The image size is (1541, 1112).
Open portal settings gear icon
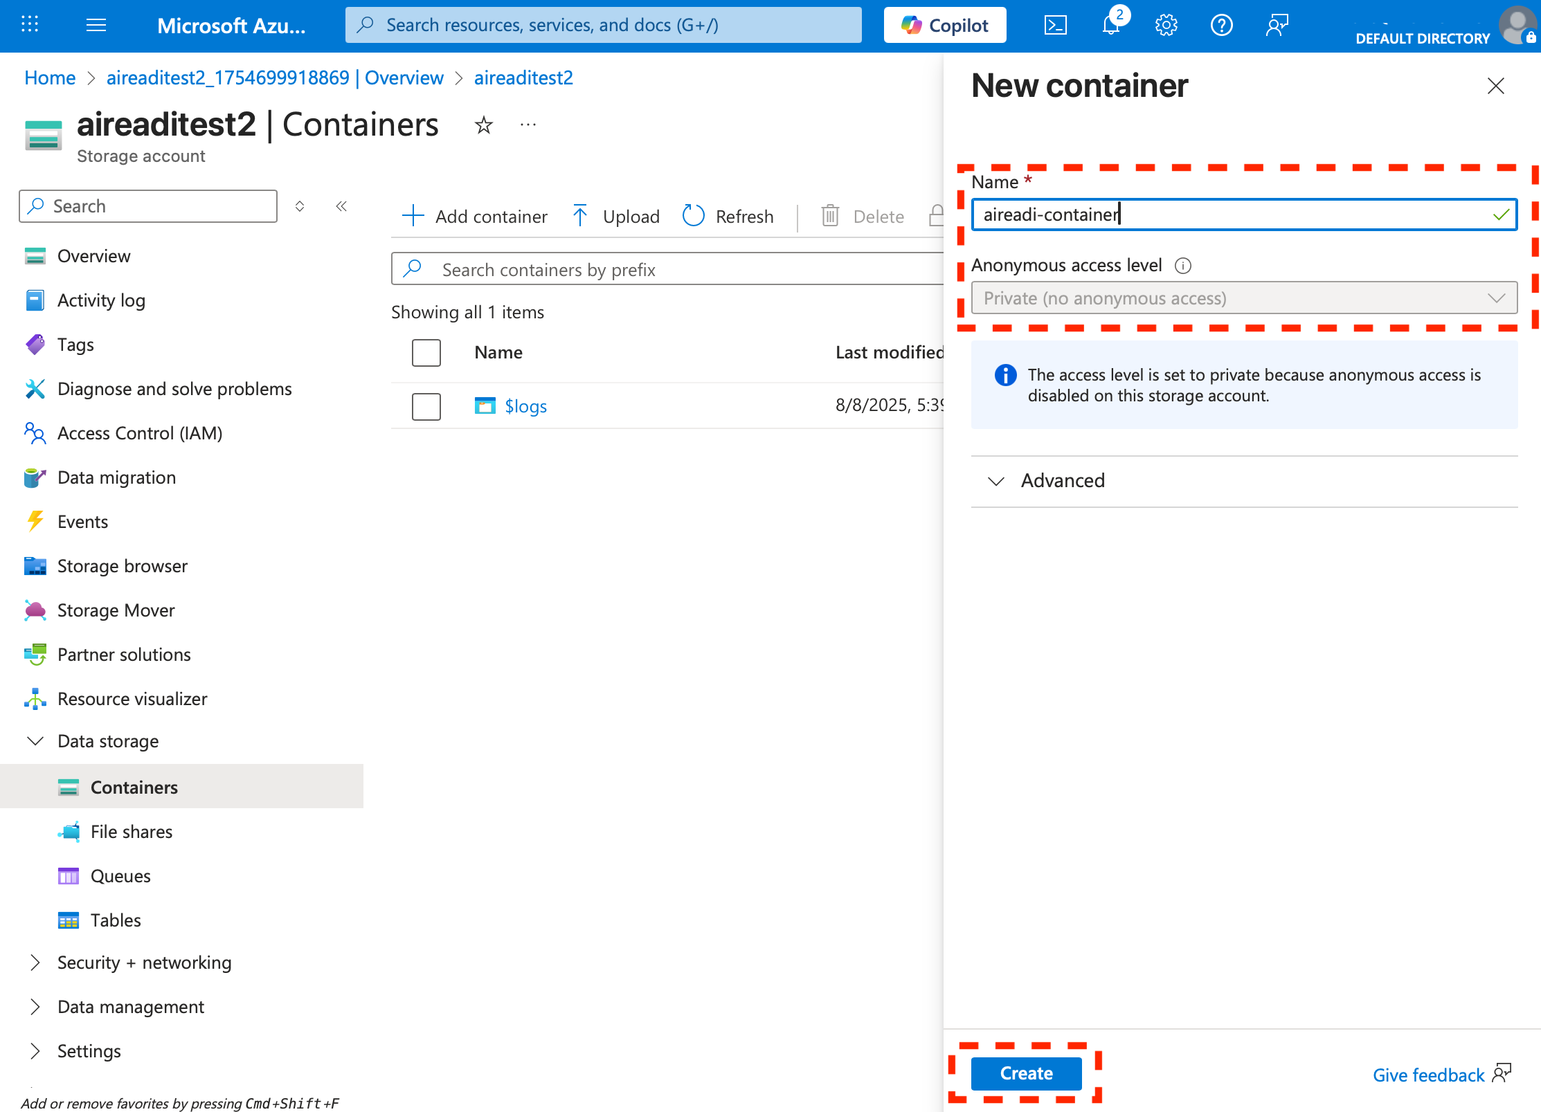[x=1166, y=26]
